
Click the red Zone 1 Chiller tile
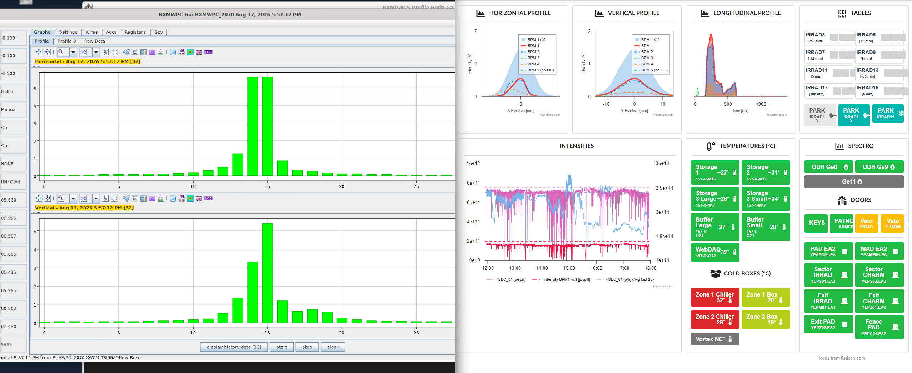714,297
